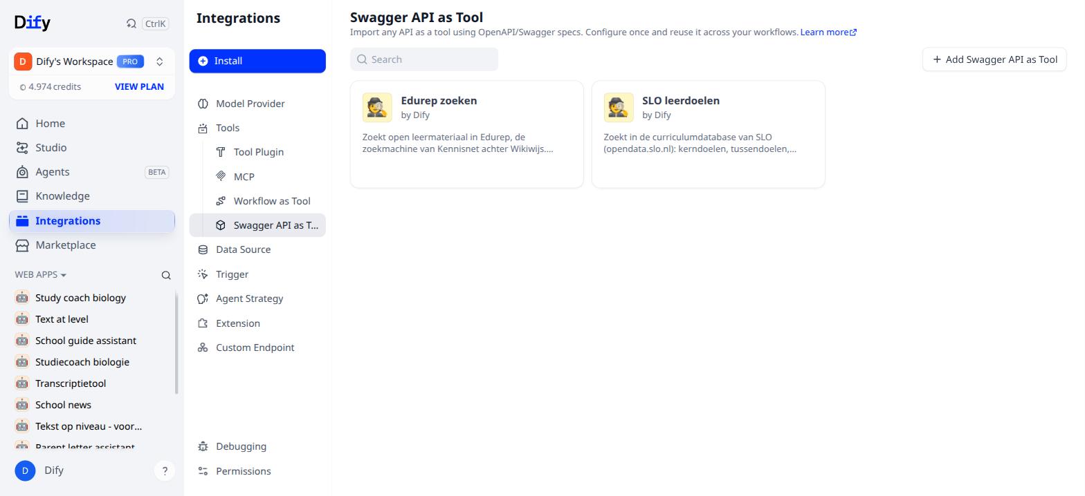This screenshot has width=1085, height=496.
Task: Click the Dify logo
Action: tap(33, 22)
